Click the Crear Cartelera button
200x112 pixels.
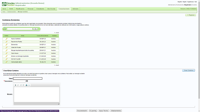click(188, 70)
